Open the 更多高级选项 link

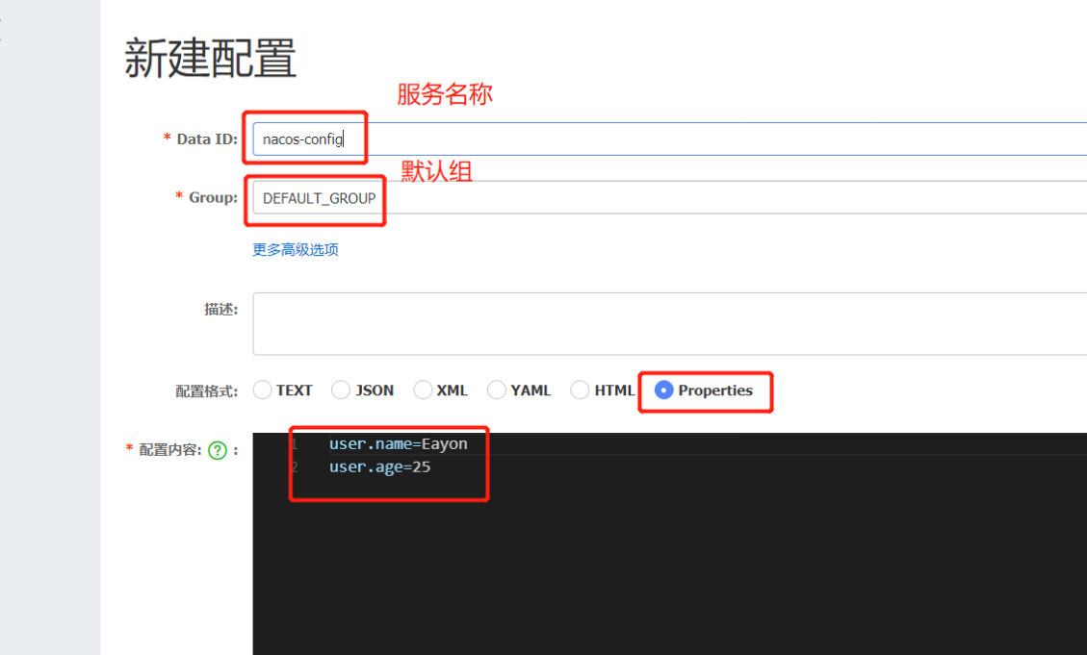coord(296,249)
